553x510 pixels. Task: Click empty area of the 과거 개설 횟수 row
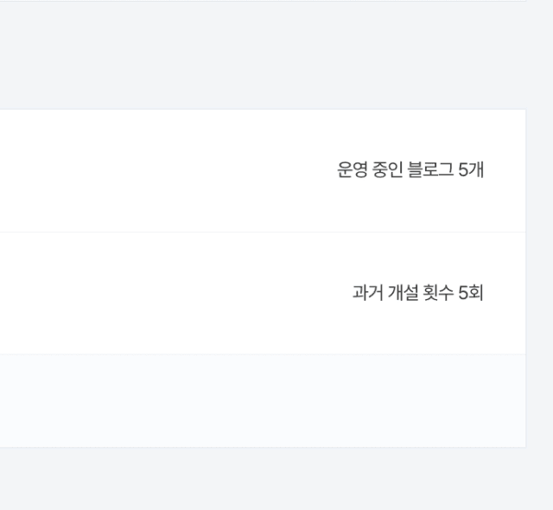159,293
